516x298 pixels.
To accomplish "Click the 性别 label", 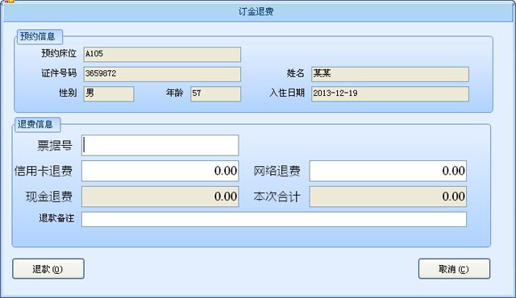I will pyautogui.click(x=68, y=93).
